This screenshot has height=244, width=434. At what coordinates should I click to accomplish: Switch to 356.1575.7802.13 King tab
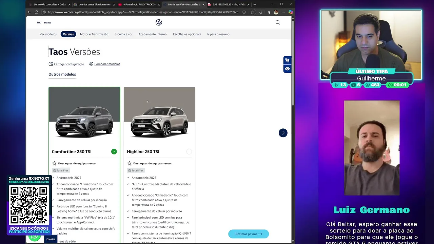point(229,4)
